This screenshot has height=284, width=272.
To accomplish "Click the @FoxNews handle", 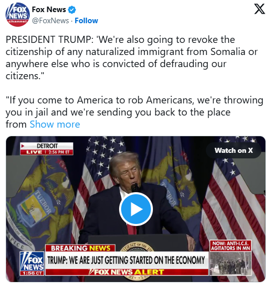I will (x=50, y=21).
